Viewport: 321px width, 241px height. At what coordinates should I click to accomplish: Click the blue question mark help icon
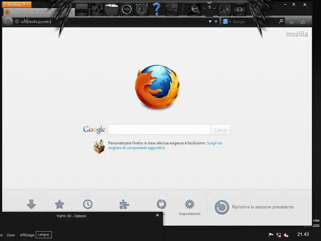point(157,9)
